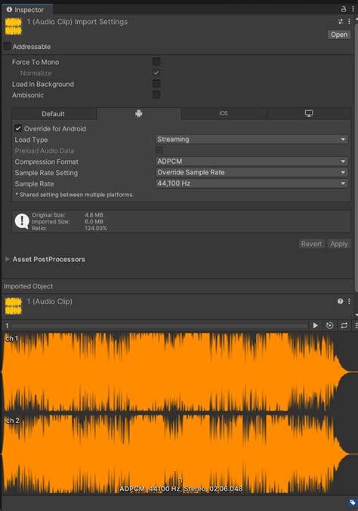358x511 pixels.
Task: Click the ADPCM 44100 Hz Stereo info text
Action: [x=181, y=489]
